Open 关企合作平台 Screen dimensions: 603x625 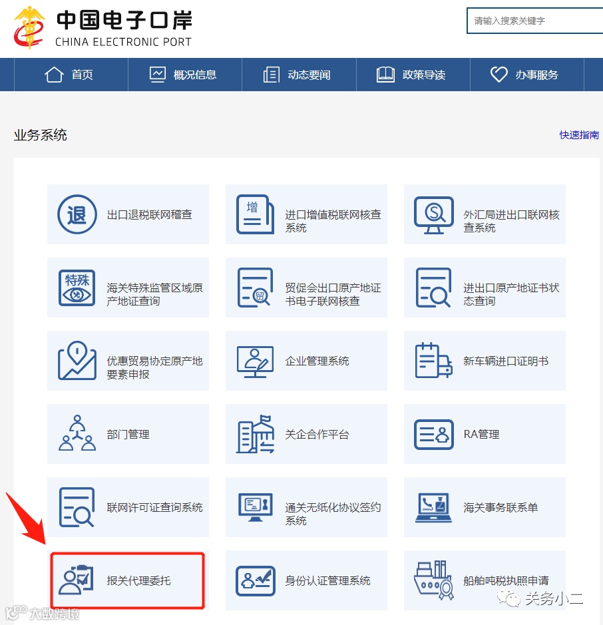coord(306,434)
